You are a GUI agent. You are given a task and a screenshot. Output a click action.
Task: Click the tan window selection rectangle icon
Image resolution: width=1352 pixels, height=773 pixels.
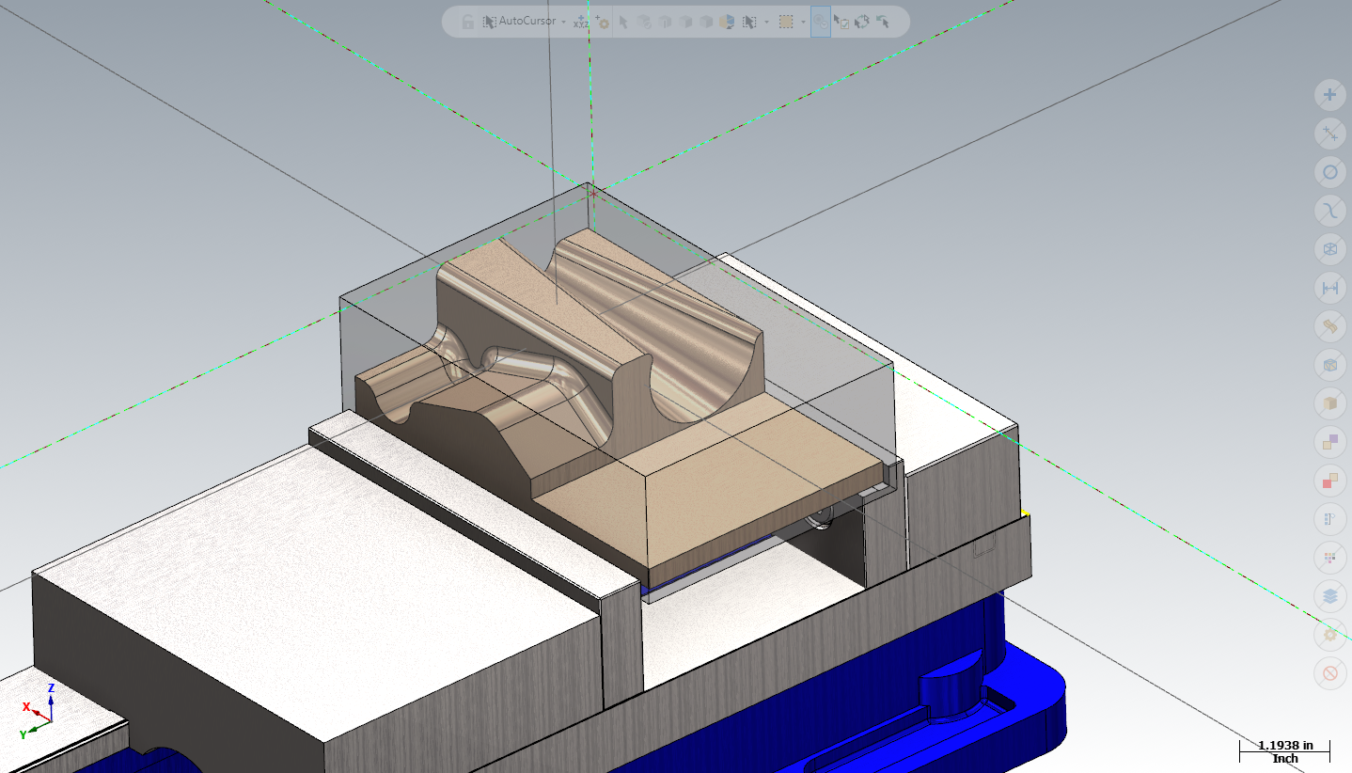[x=786, y=22]
